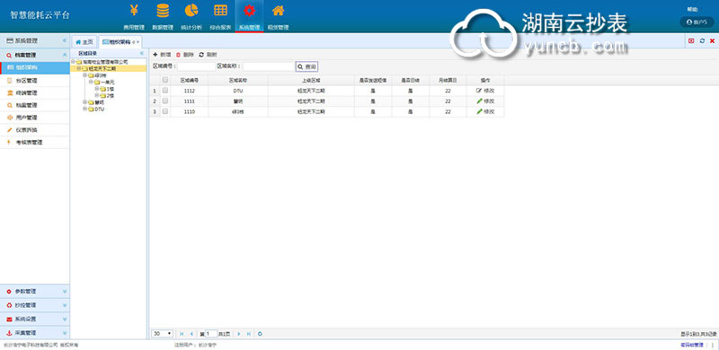Open 用户管理 in the left sidebar
Image resolution: width=719 pixels, height=350 pixels.
tap(35, 118)
